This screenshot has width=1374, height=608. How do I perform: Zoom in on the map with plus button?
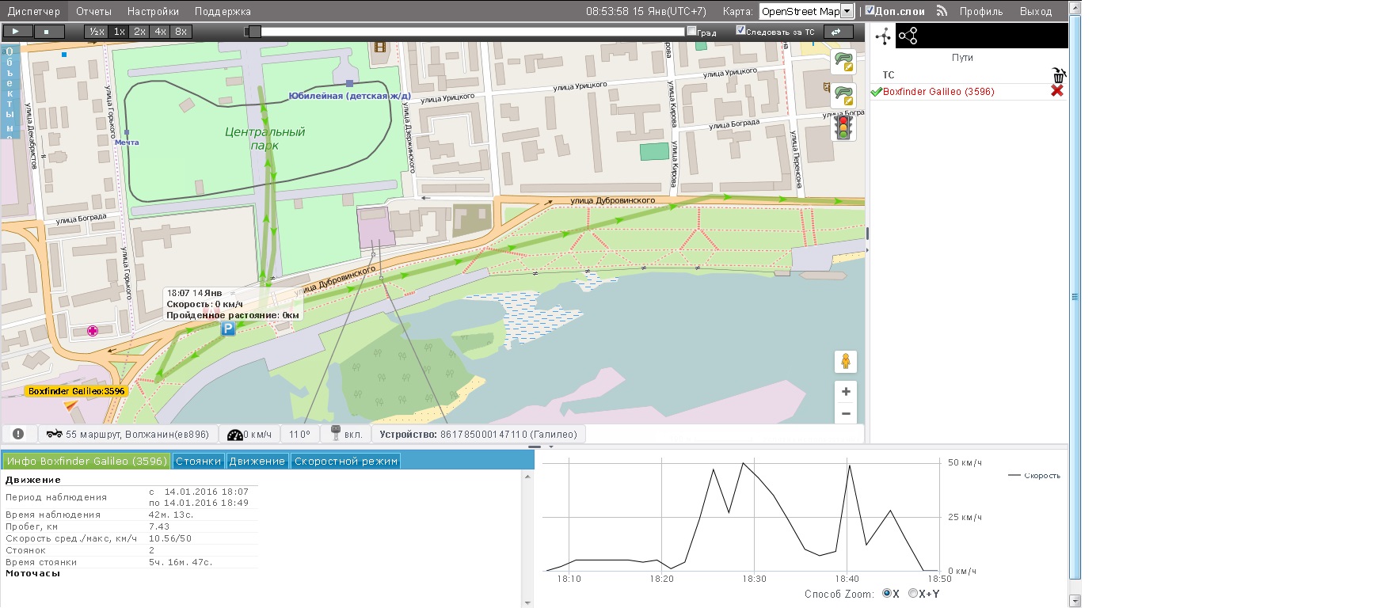(845, 392)
